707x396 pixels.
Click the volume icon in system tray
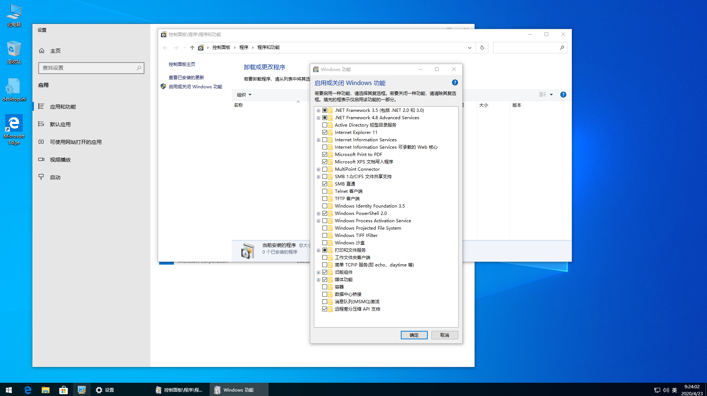coord(666,390)
